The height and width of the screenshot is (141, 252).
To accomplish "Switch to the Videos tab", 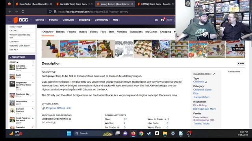I will click(x=94, y=32).
